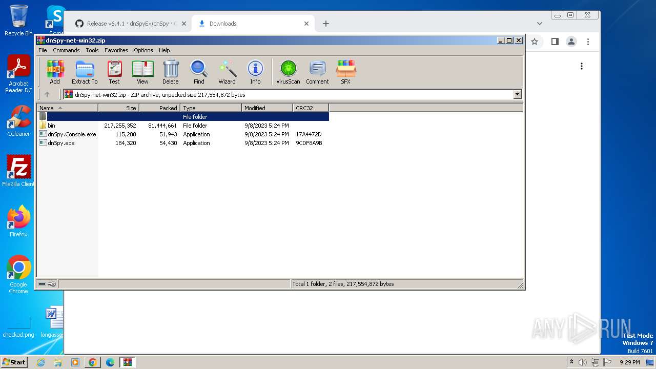
Task: Close the Downloads tab
Action: pyautogui.click(x=306, y=24)
